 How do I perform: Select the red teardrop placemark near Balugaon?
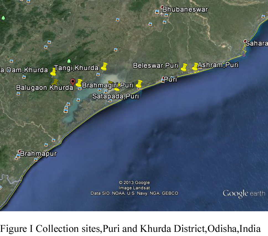pyautogui.click(x=73, y=82)
